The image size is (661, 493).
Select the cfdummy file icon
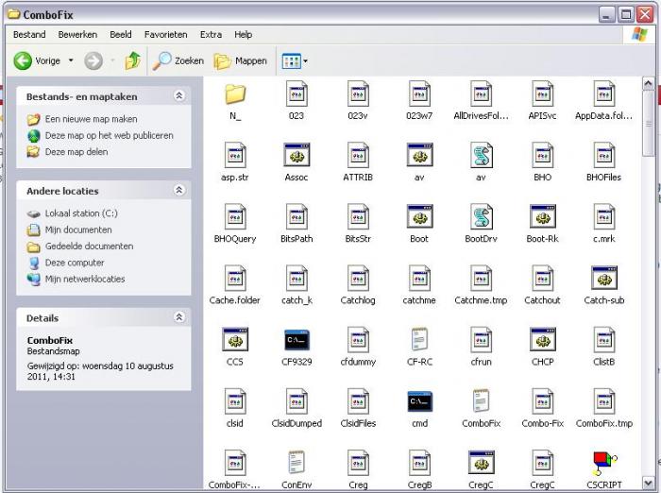click(358, 340)
